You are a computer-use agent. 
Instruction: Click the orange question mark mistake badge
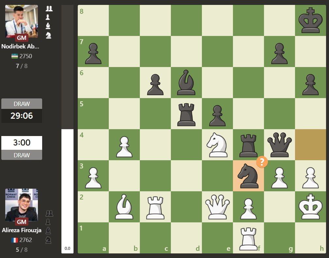click(262, 162)
